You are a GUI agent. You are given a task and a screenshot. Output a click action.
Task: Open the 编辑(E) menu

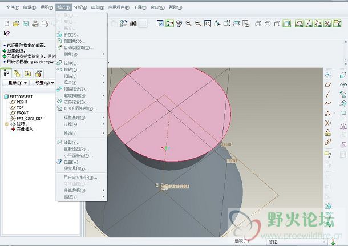click(30, 7)
